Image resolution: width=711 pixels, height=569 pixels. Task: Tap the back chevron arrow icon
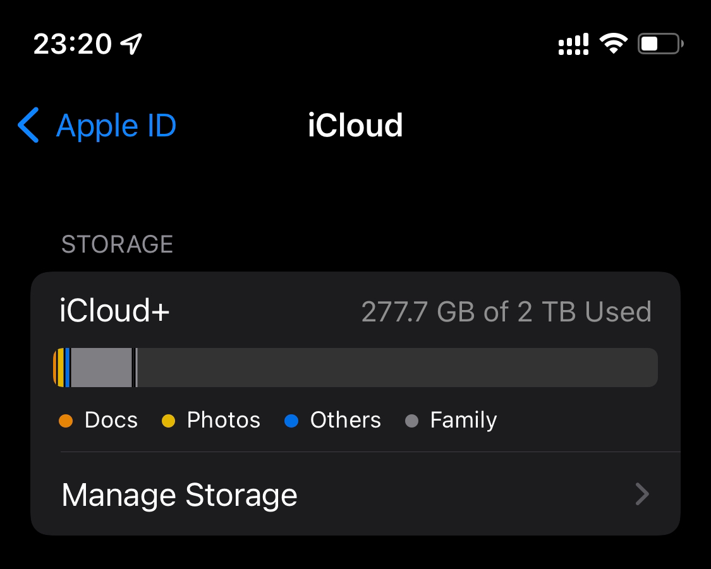pyautogui.click(x=28, y=125)
